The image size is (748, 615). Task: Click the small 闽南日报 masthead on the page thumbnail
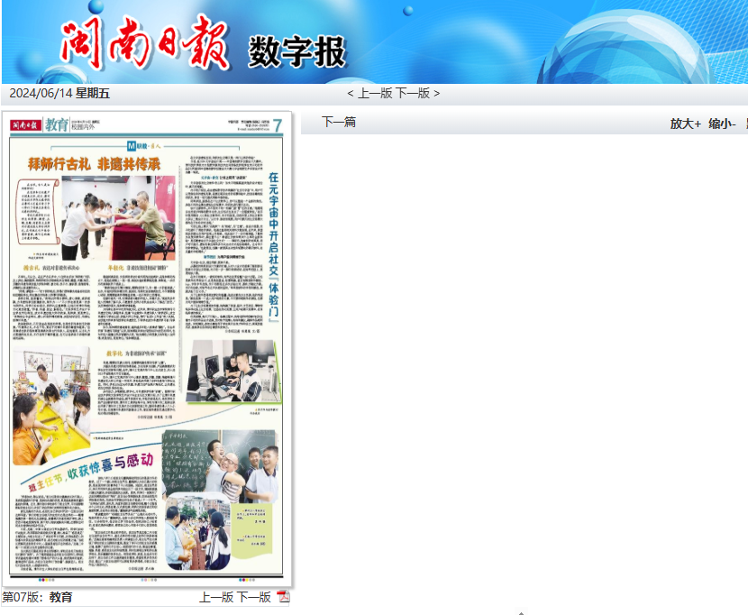[26, 125]
